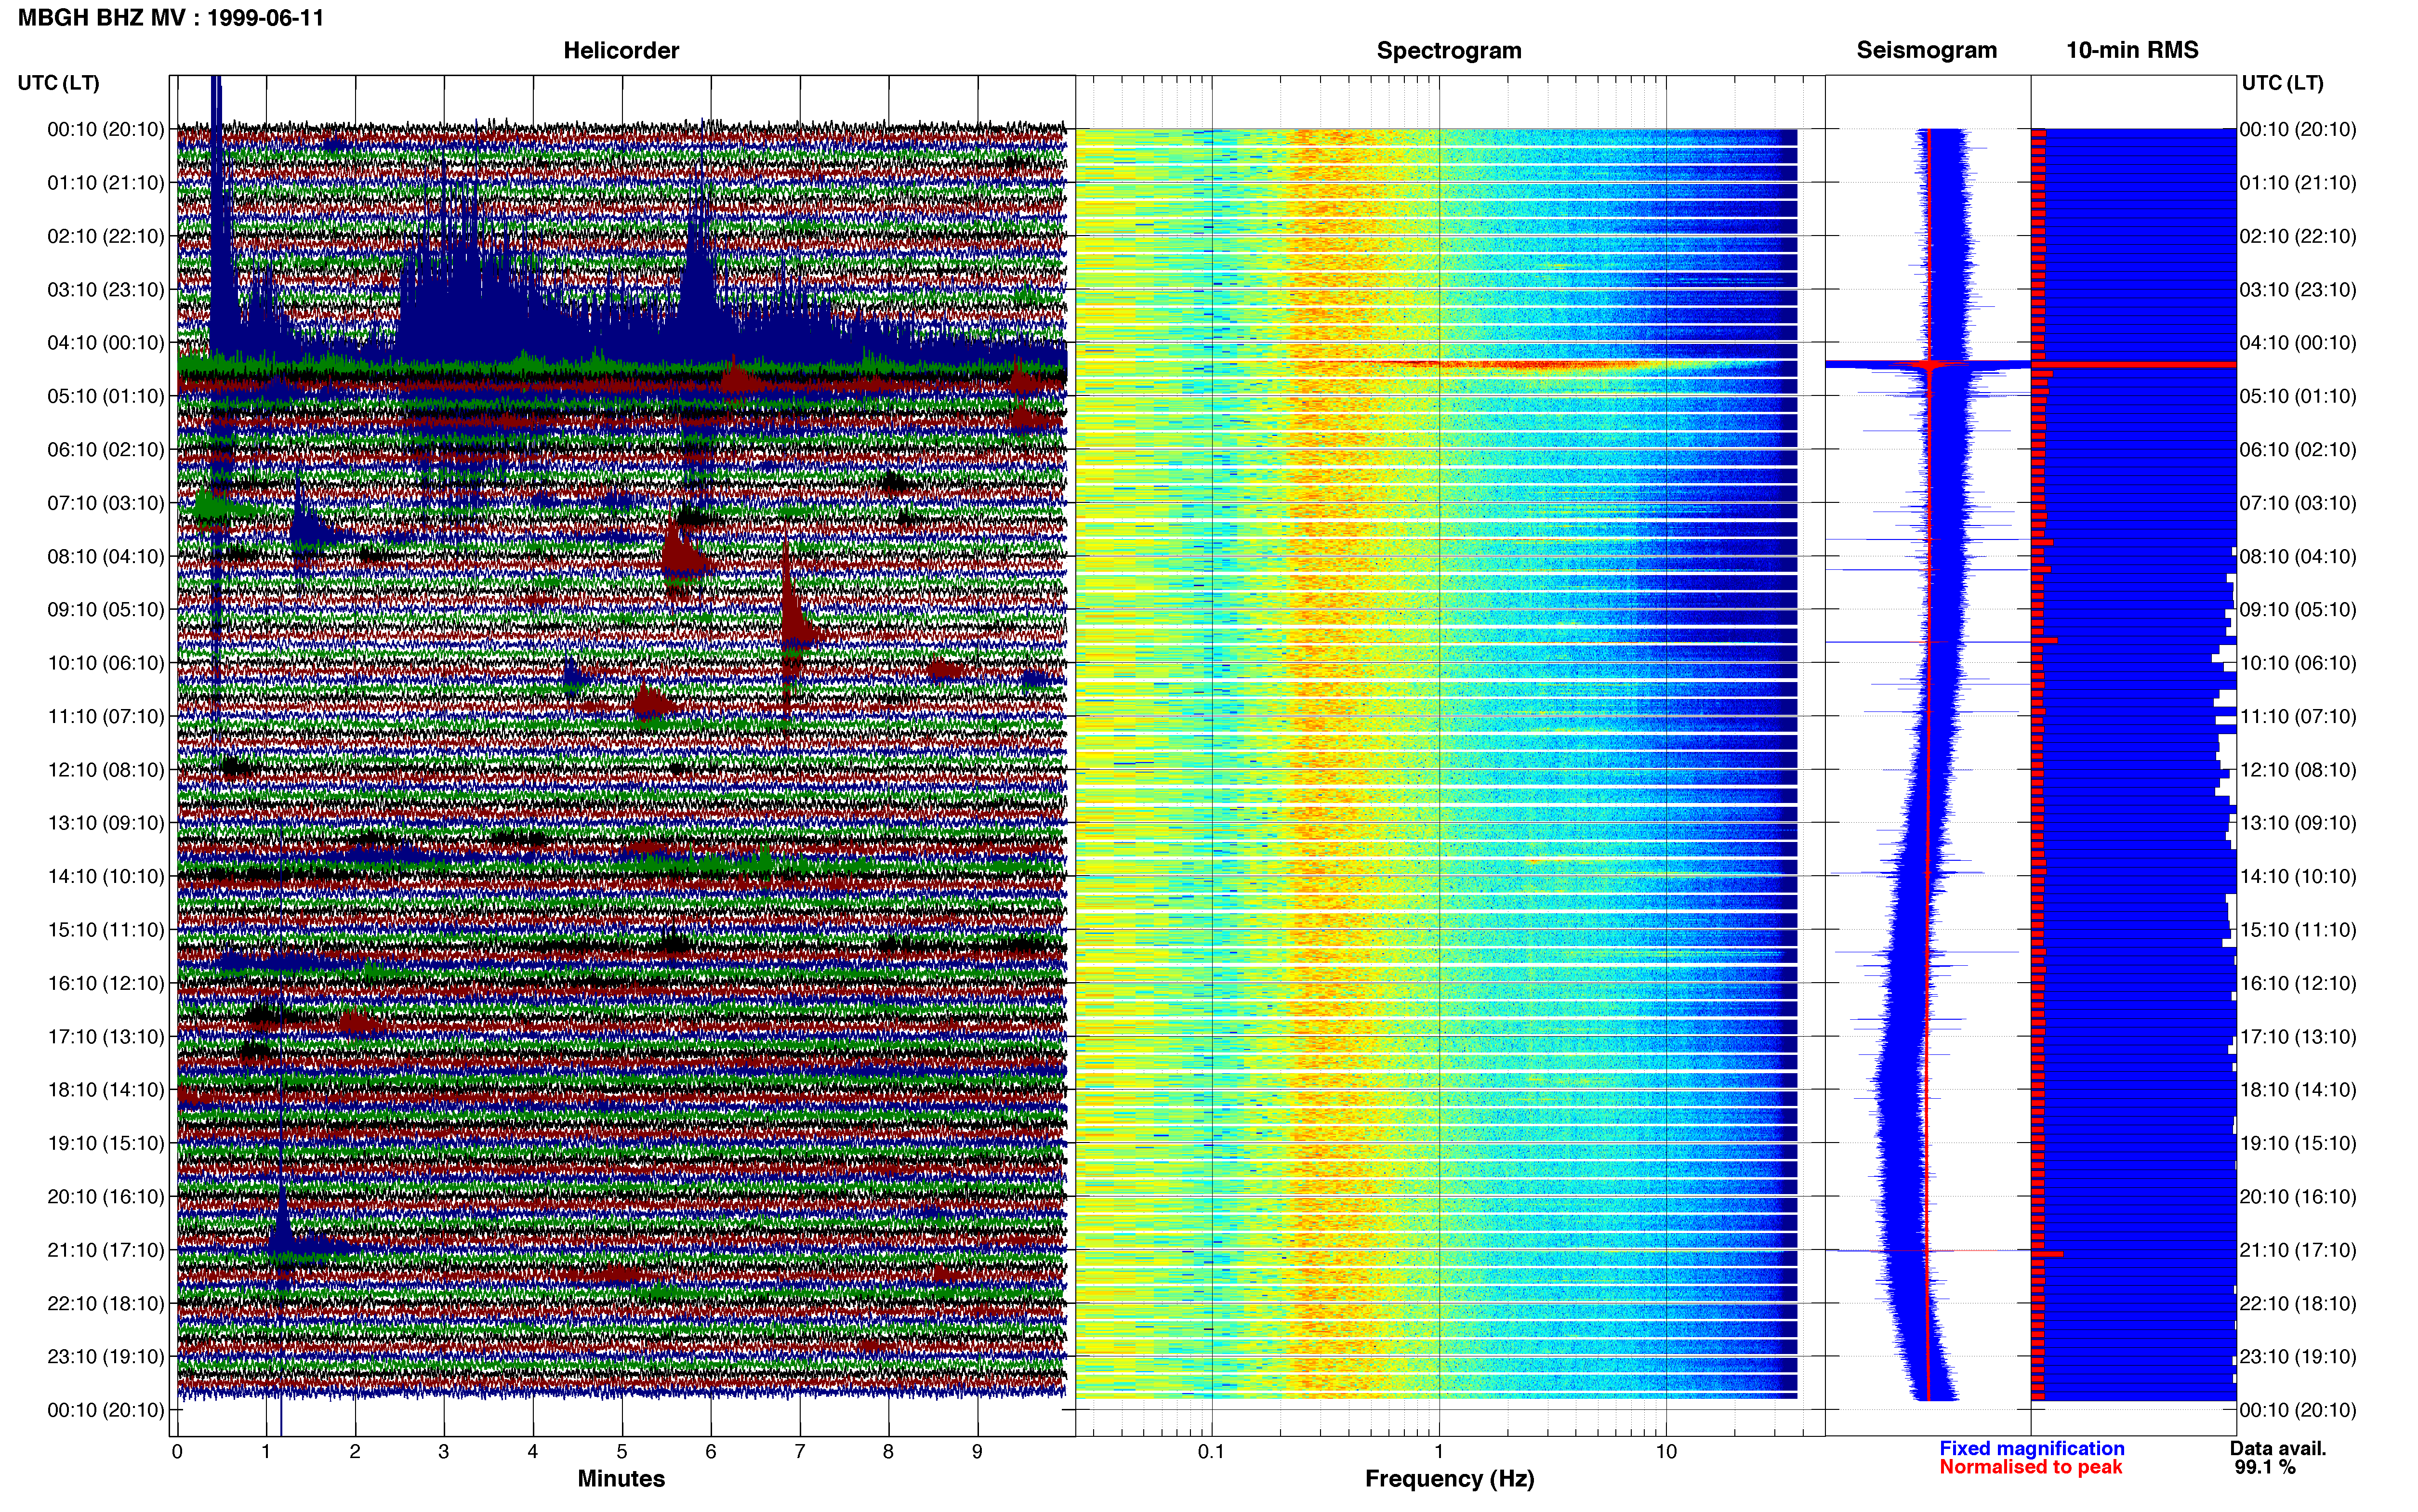Select 05:10 (01:10) label left of Helicorder
This screenshot has width=2418, height=1512.
tap(106, 396)
